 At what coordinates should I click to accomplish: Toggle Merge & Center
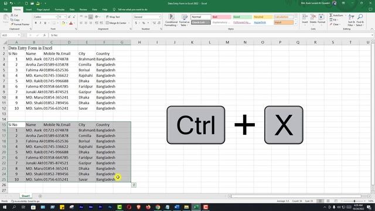point(116,23)
